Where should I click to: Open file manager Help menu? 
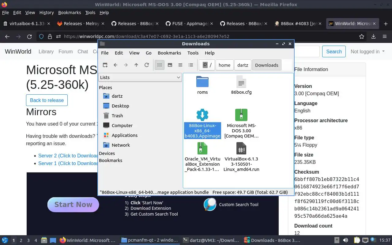209,53
